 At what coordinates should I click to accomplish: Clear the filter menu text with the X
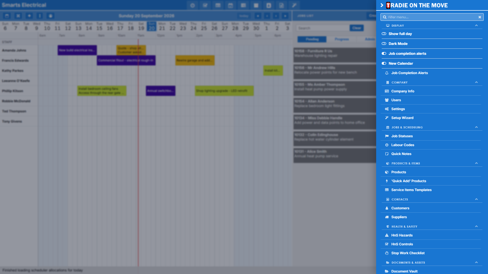pos(480,17)
